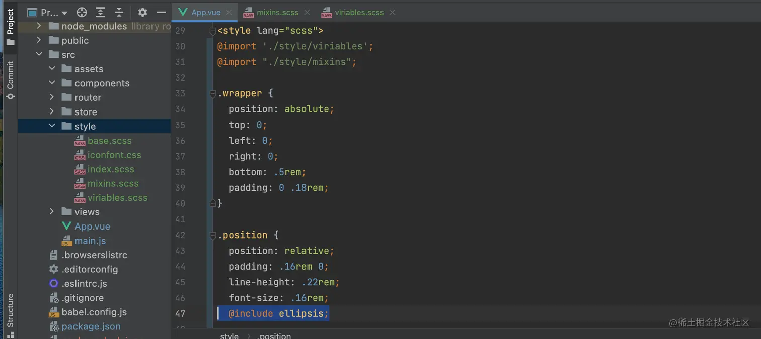Open App.vue in project tree
761x339 pixels.
coord(92,227)
